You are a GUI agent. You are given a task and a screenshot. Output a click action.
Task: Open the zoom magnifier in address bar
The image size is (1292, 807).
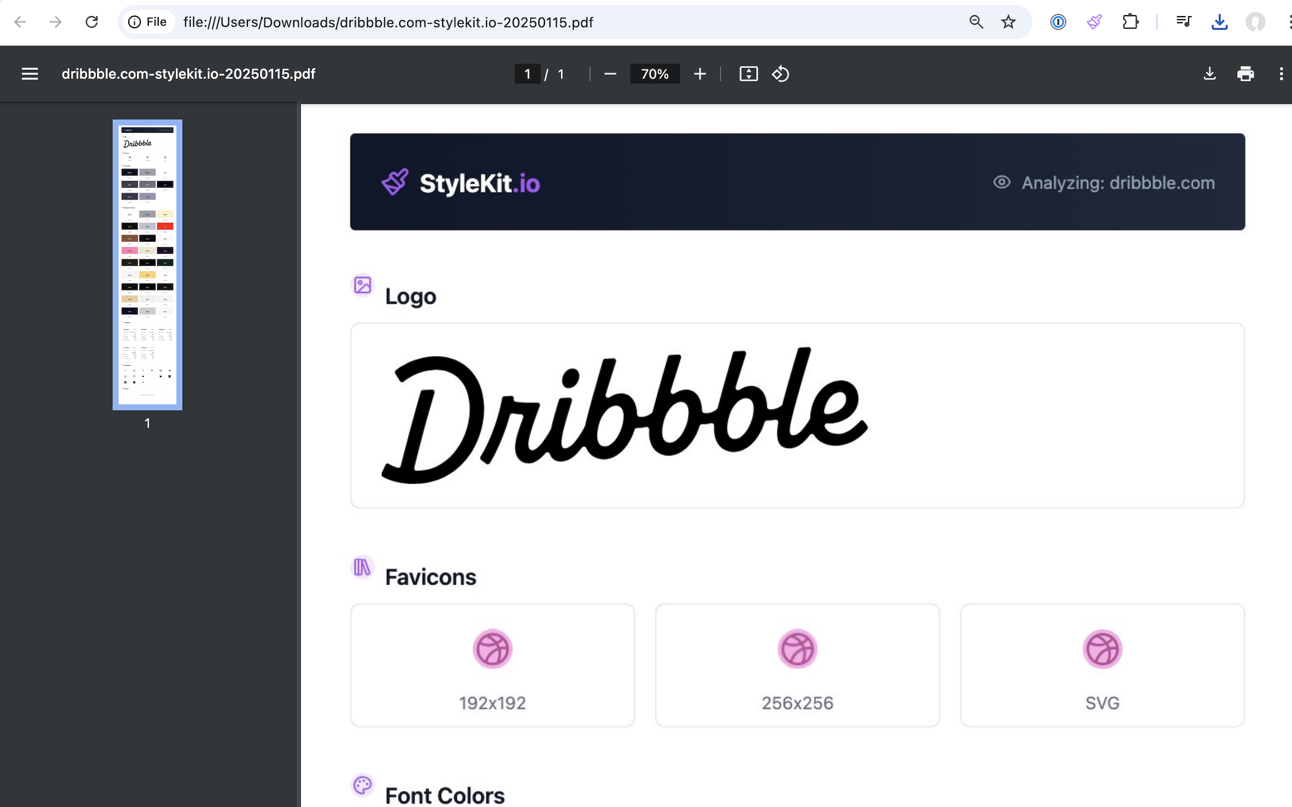pyautogui.click(x=976, y=22)
